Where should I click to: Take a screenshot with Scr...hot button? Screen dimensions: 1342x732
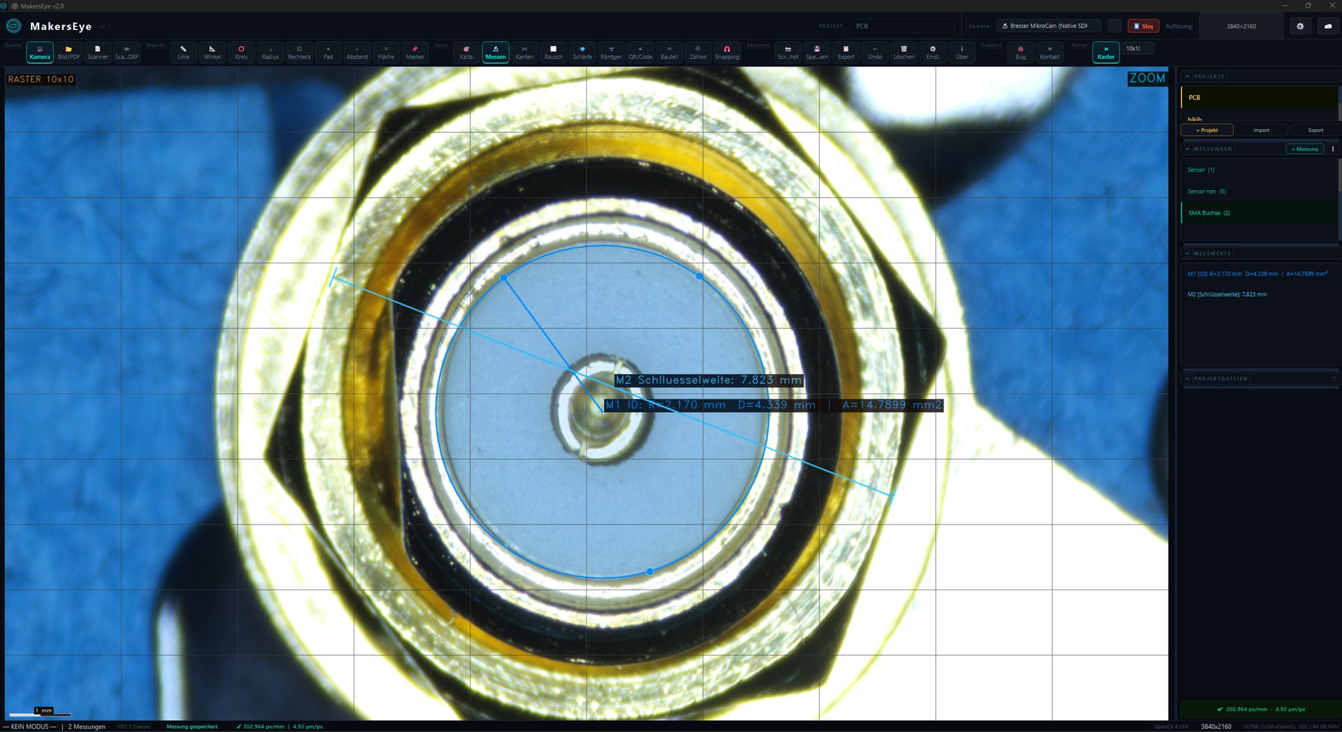788,52
